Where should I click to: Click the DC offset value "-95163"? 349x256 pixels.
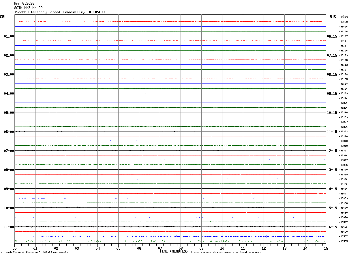tap(343, 70)
